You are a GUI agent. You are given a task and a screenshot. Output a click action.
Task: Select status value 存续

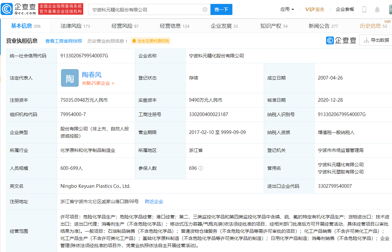click(x=194, y=78)
